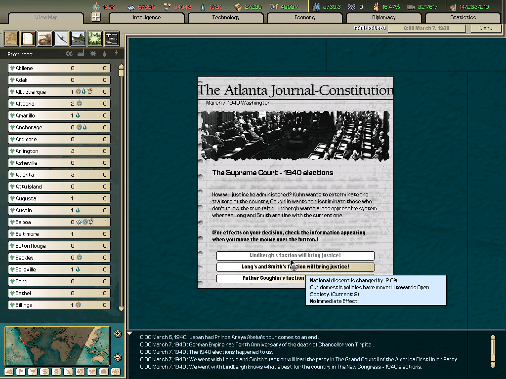Toggle the oil filter in Provinces panel
Image resolution: width=506 pixels, height=379 pixels.
coord(104,54)
